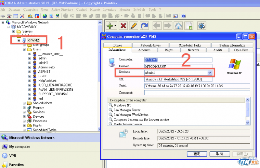Switch to the System information tab

click(x=232, y=45)
